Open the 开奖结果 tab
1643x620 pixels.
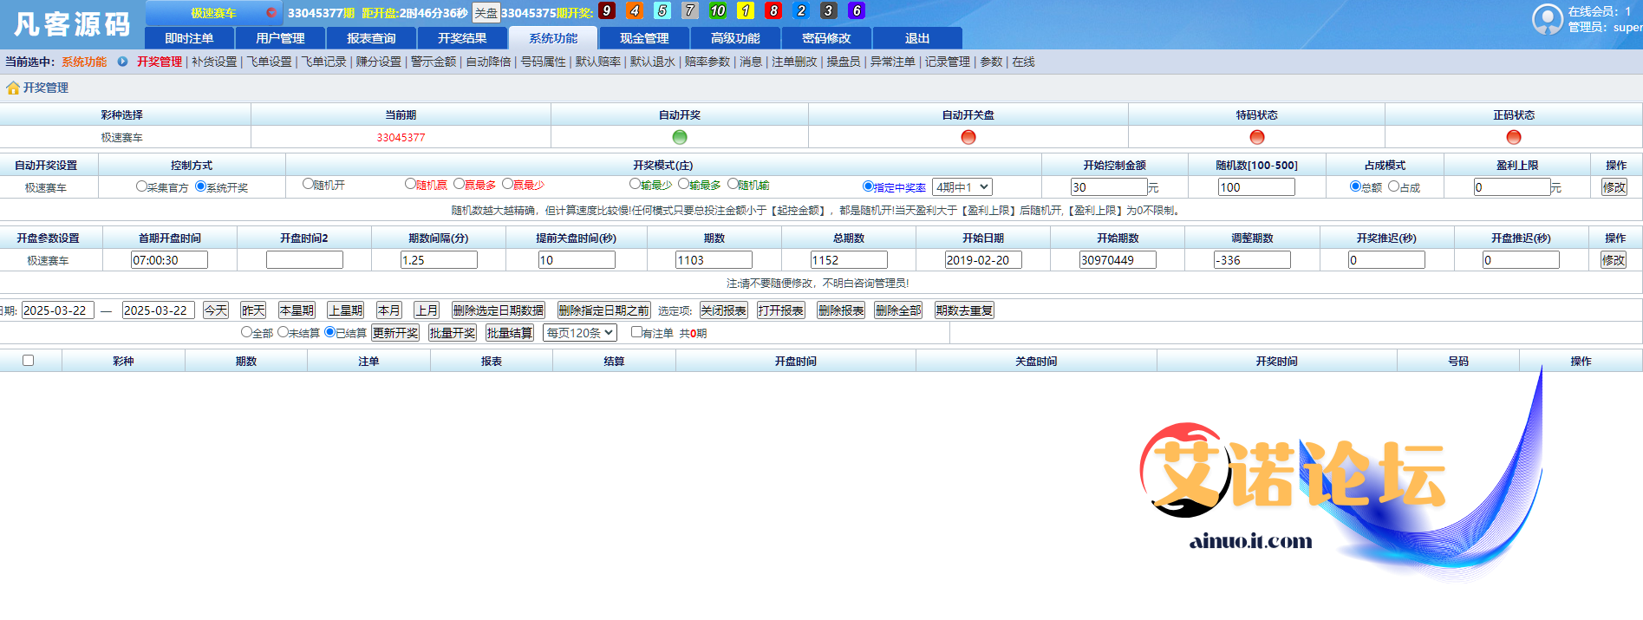[462, 38]
